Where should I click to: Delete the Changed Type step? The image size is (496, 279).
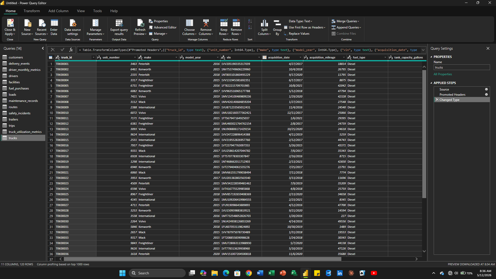coord(437,100)
